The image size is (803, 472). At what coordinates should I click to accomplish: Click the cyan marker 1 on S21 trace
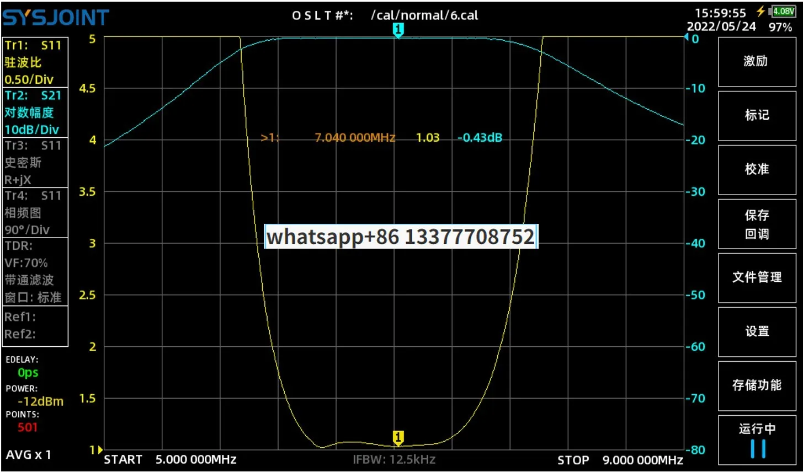click(x=398, y=30)
